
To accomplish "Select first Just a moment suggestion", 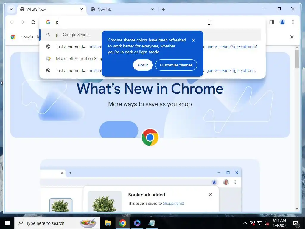I will click(x=150, y=47).
